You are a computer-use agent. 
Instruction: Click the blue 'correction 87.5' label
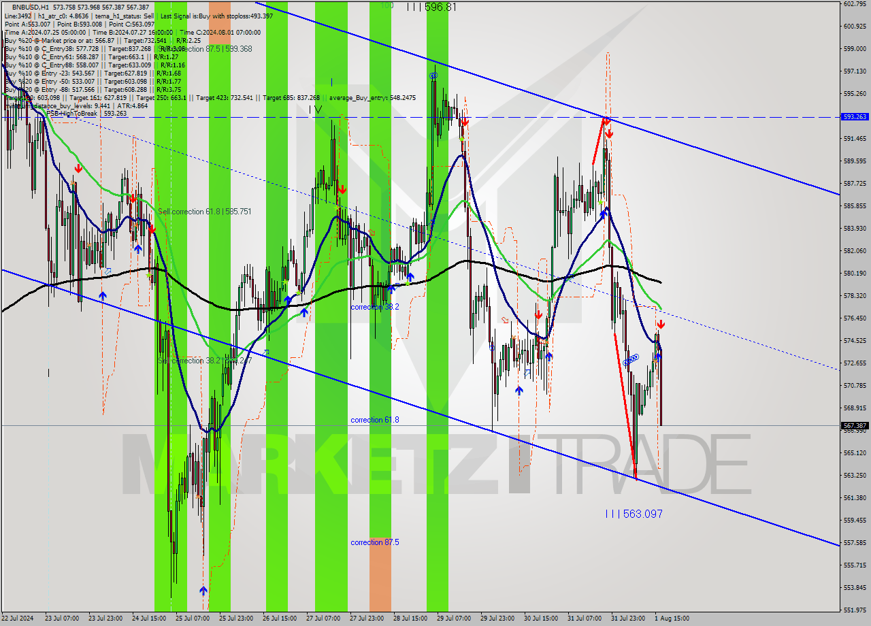tap(375, 542)
